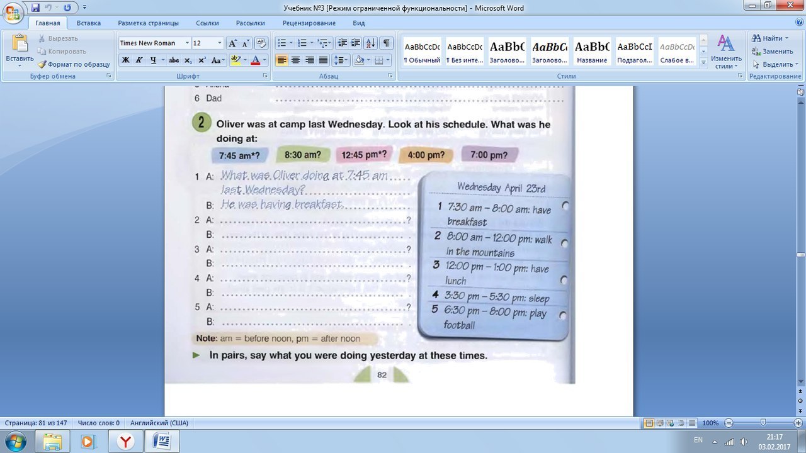Click the red font color button
Screen dimensions: 806x453
click(x=255, y=60)
